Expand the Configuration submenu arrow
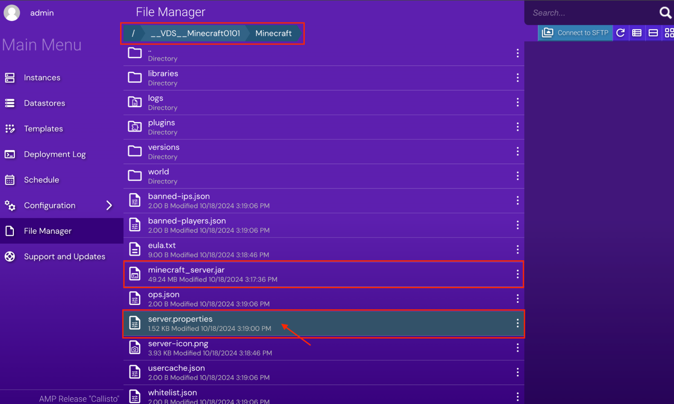Viewport: 674px width, 404px height. pos(109,206)
